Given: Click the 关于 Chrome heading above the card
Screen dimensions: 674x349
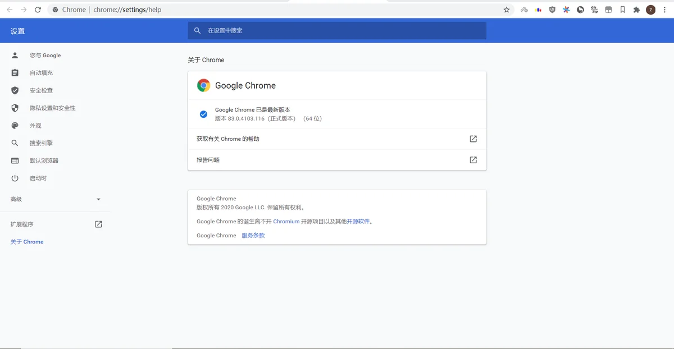Looking at the screenshot, I should pos(206,60).
